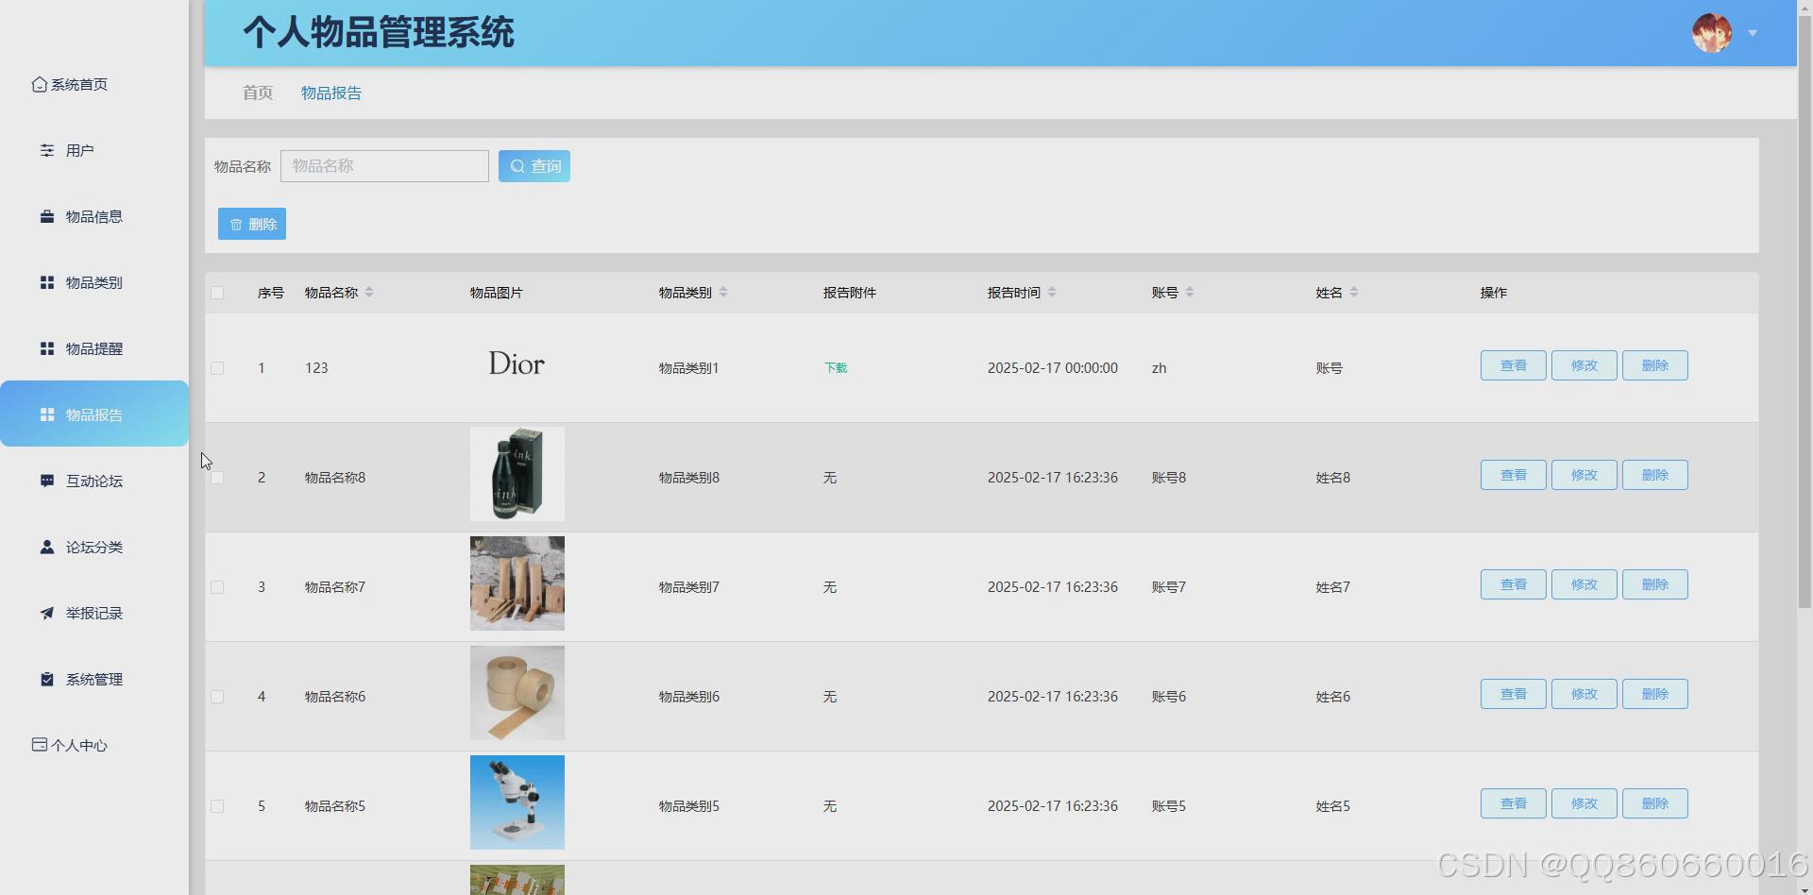Open the ink bottle image thumbnail
Screen dimensions: 1813x895
click(517, 474)
